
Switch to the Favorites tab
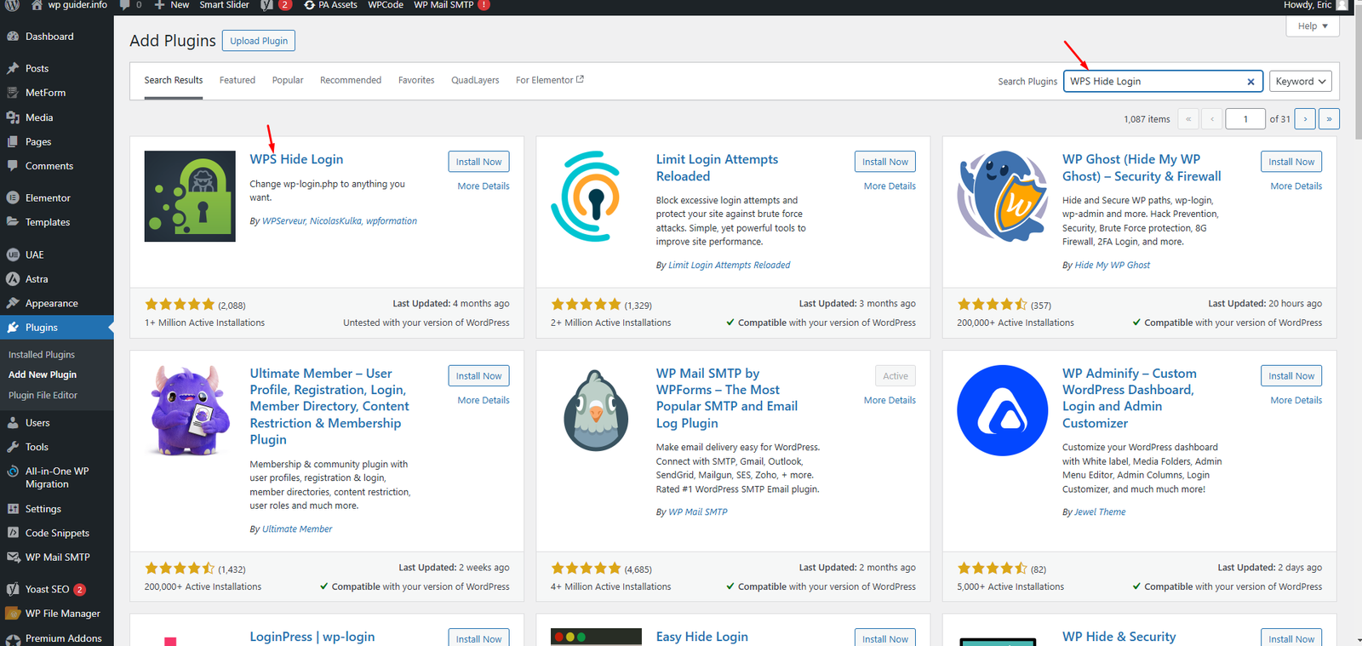coord(416,80)
